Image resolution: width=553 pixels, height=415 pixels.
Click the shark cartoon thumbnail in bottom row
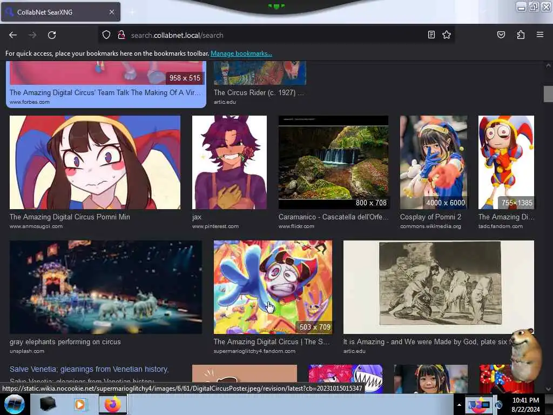345,379
